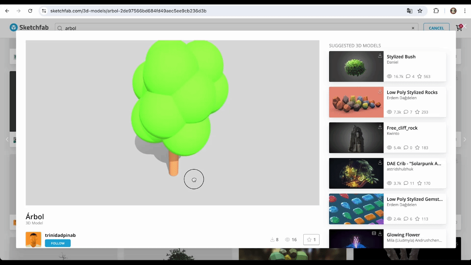Click the Sketchfab logo
Viewport: 471px width, 265px height.
(29, 27)
